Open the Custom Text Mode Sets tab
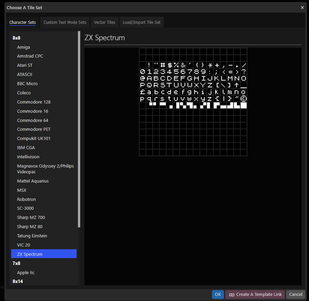This screenshot has width=309, height=301. click(65, 22)
